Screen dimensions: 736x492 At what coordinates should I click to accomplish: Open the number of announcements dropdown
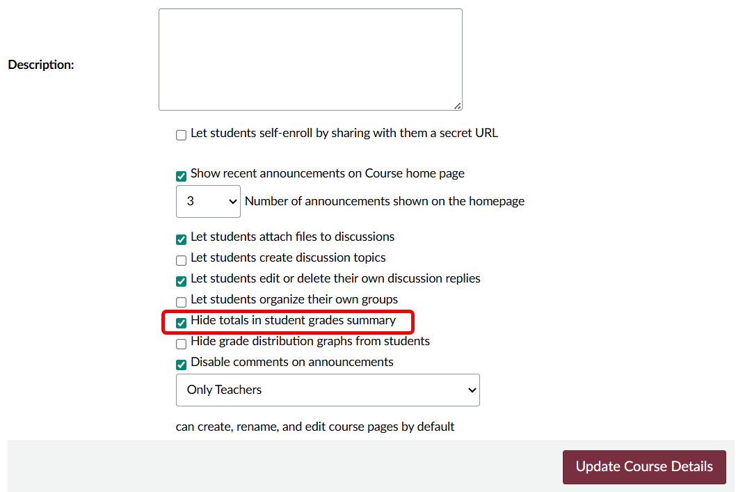tap(208, 201)
